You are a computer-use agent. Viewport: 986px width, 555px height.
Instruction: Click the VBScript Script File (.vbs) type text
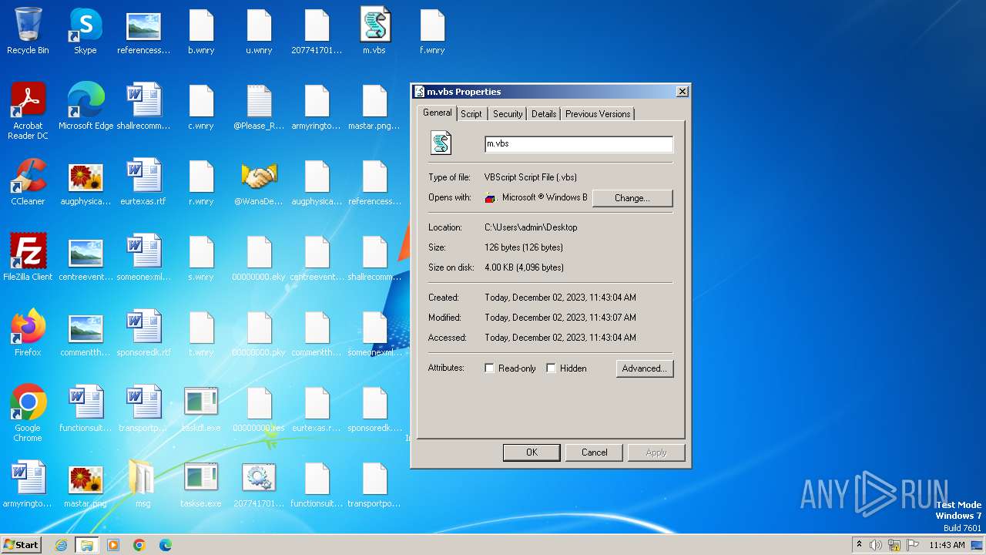pyautogui.click(x=530, y=177)
